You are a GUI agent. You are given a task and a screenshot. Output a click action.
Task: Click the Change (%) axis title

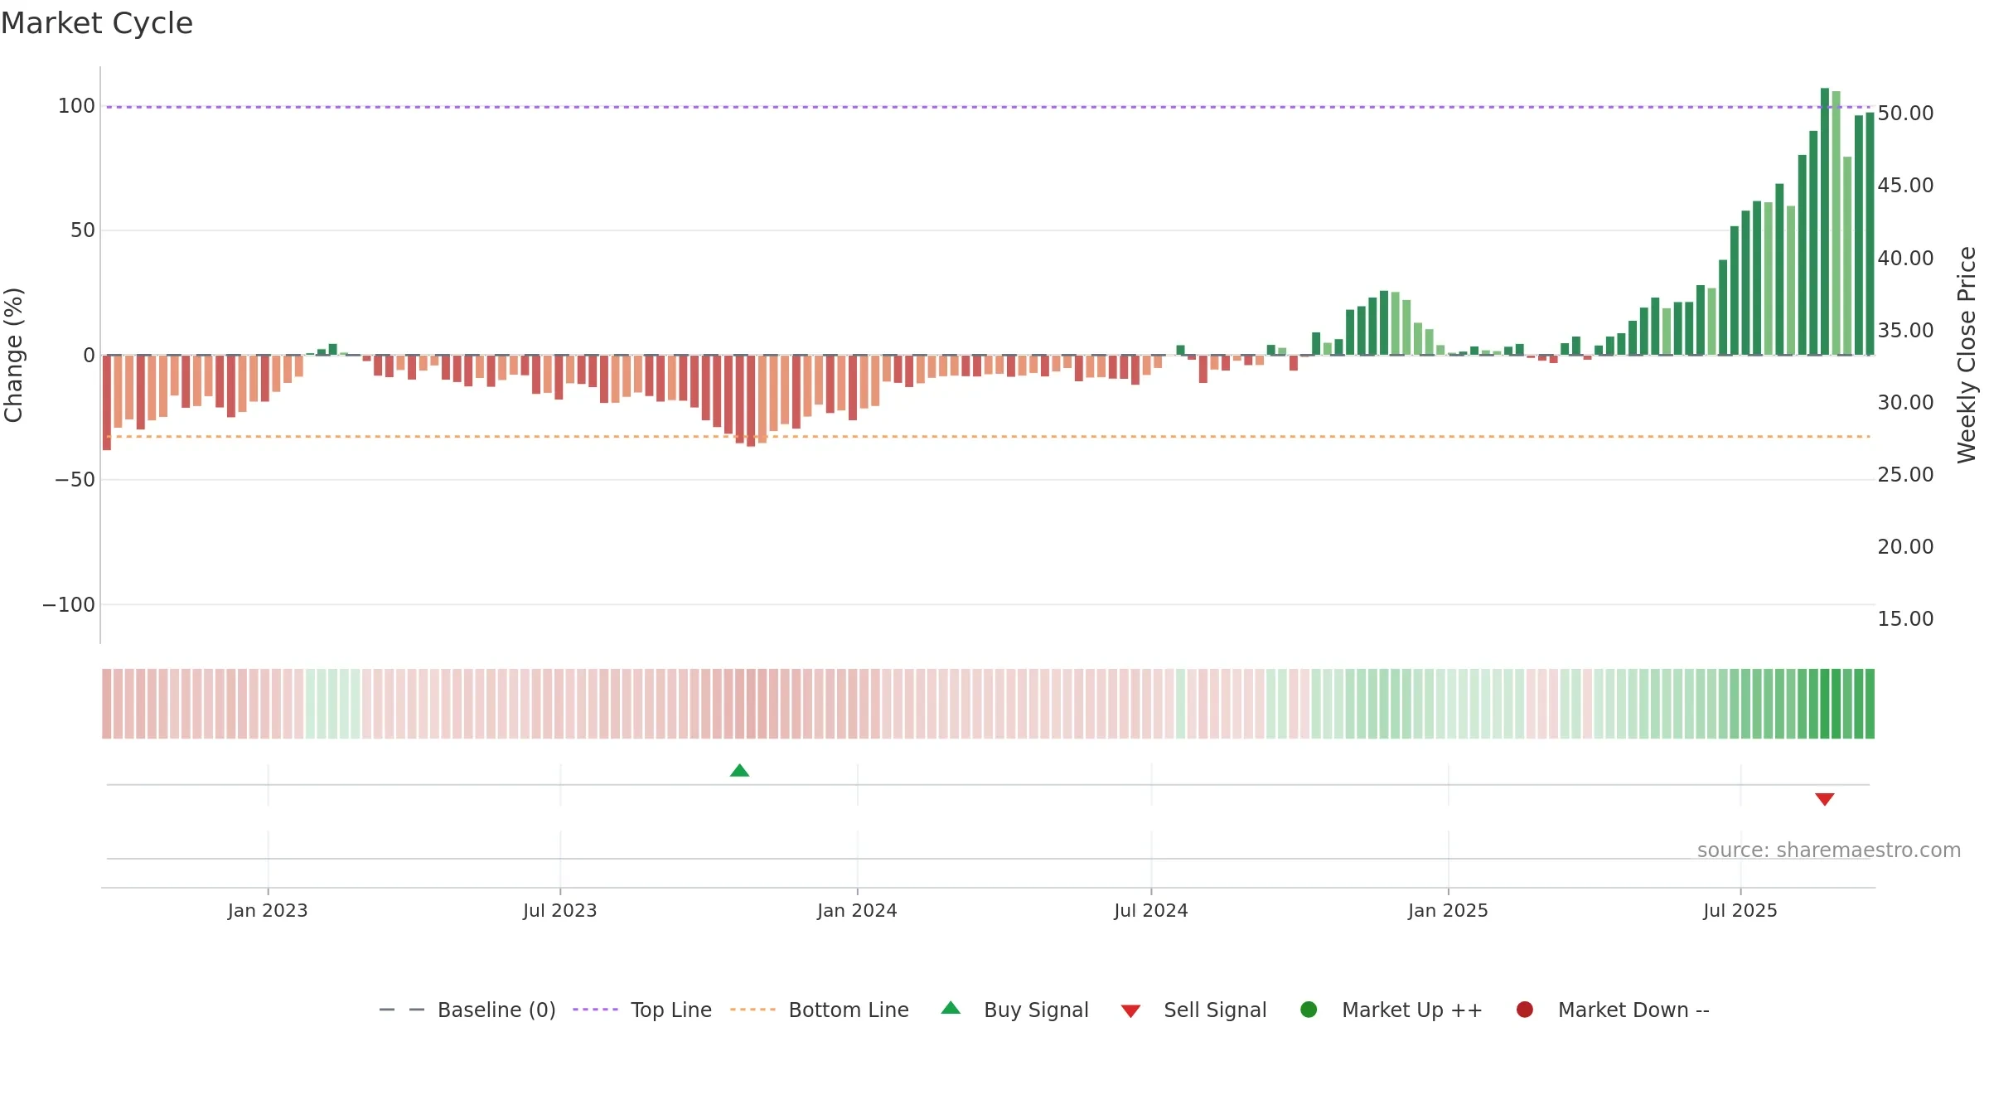pyautogui.click(x=13, y=355)
